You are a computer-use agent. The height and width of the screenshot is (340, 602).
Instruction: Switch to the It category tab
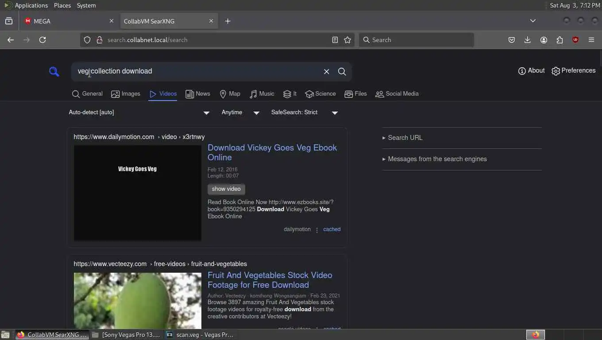click(290, 94)
